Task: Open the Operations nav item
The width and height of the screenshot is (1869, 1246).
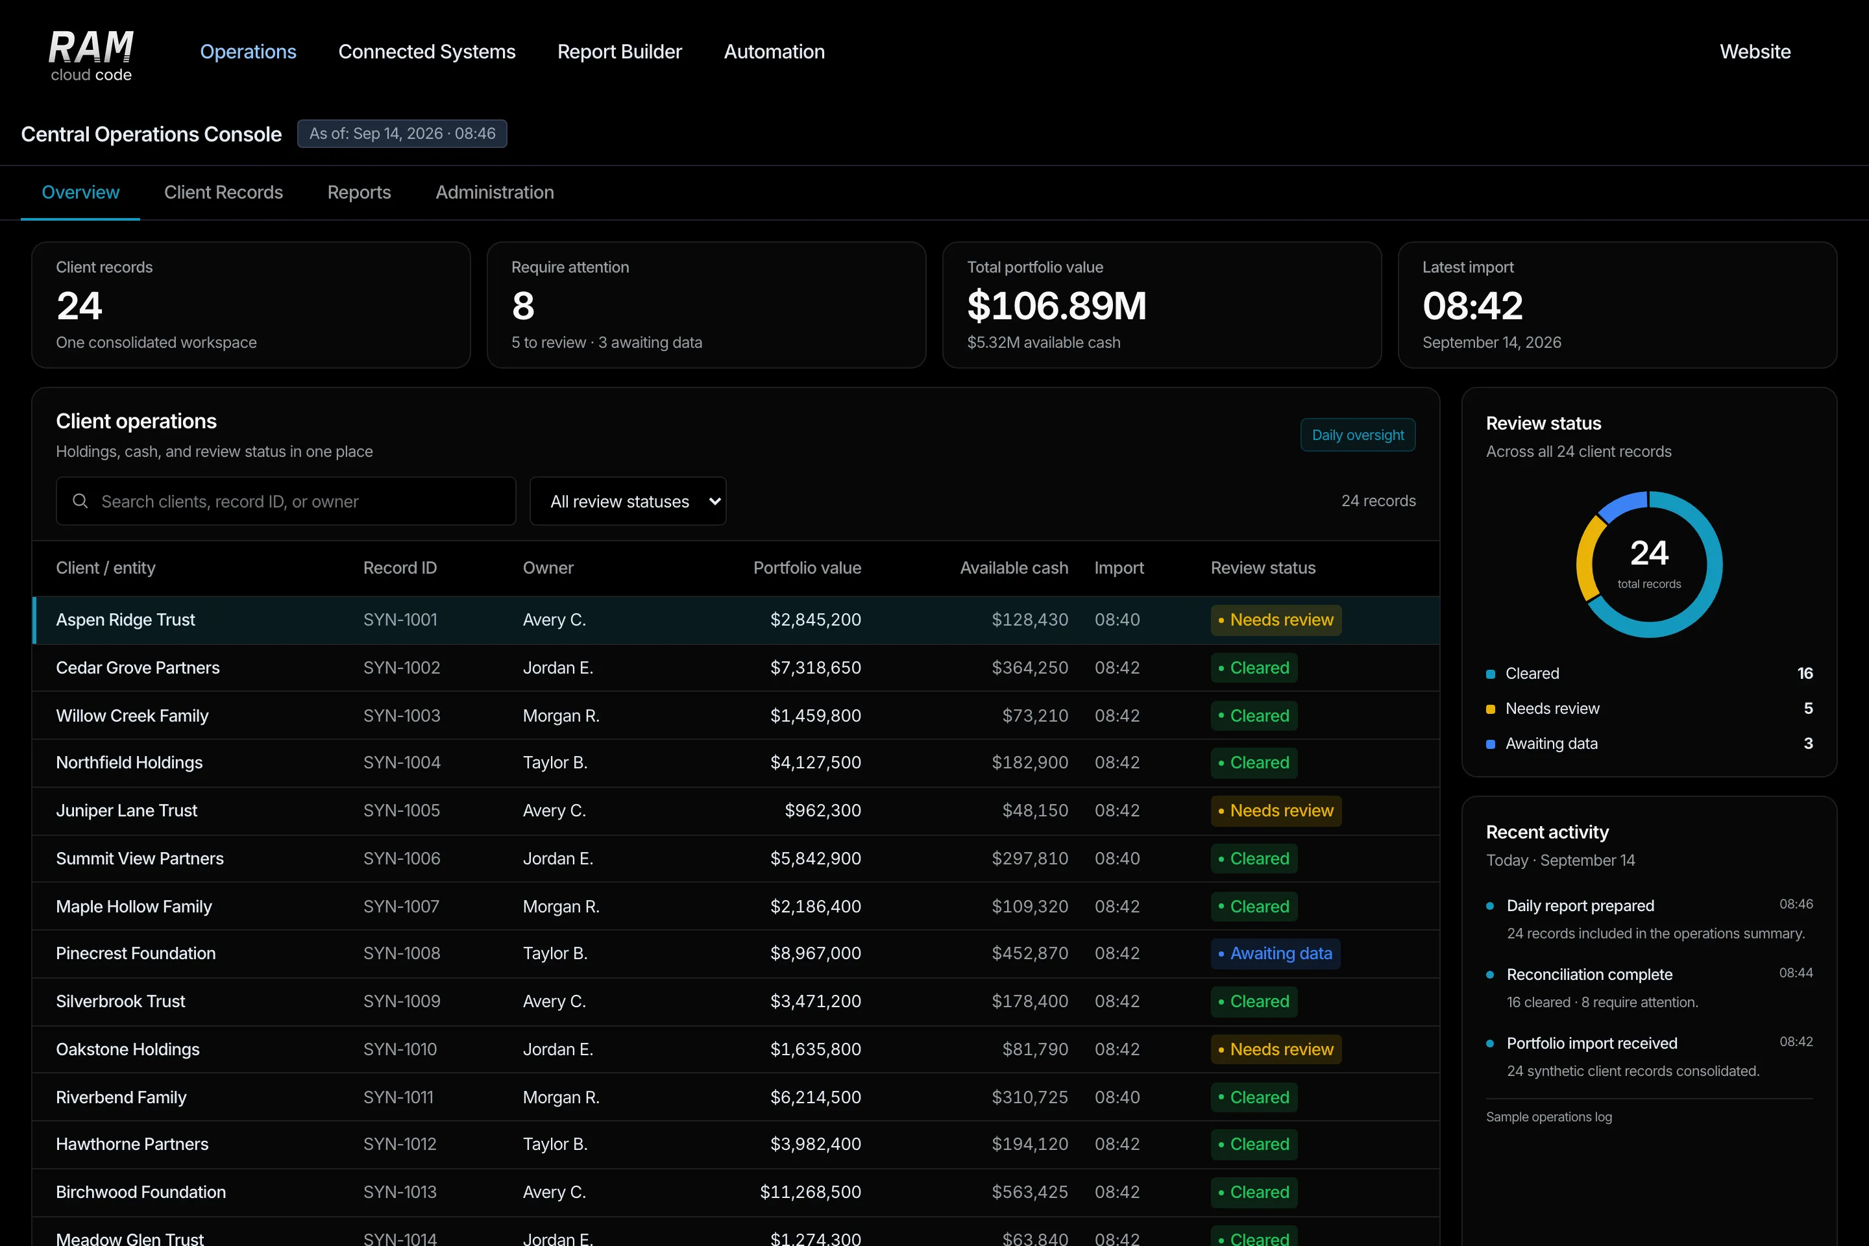Action: tap(248, 52)
